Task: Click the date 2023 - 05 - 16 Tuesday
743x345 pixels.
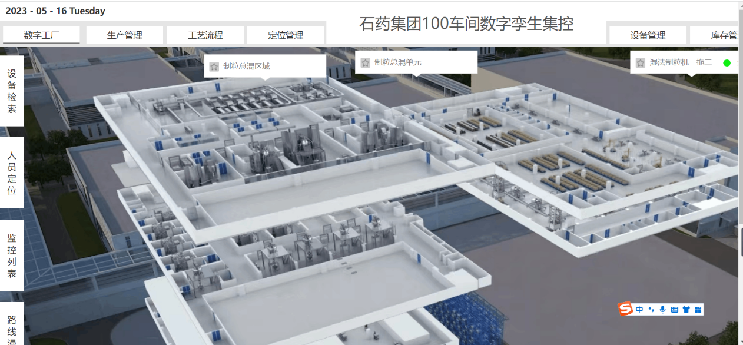Action: click(x=55, y=11)
